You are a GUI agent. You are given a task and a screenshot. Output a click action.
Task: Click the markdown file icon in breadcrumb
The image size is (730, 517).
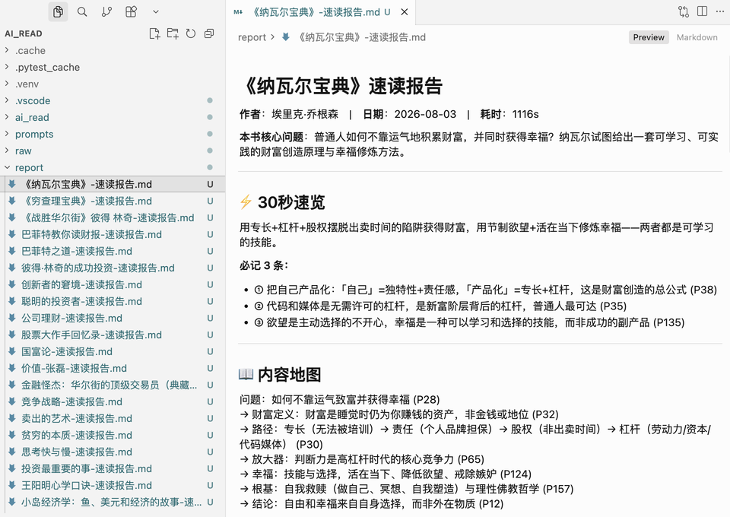[286, 36]
